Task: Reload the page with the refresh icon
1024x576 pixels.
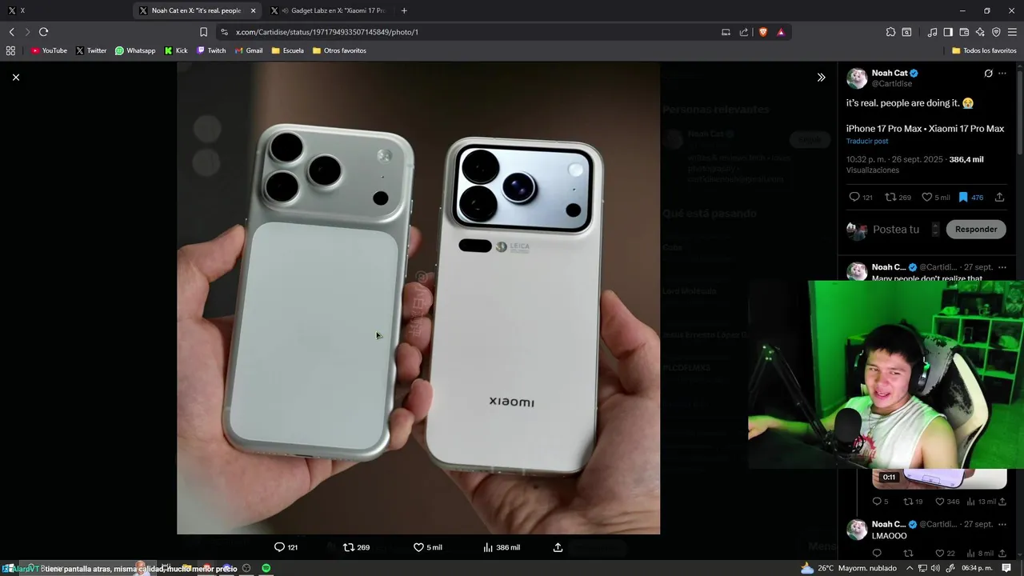Action: coord(43,32)
